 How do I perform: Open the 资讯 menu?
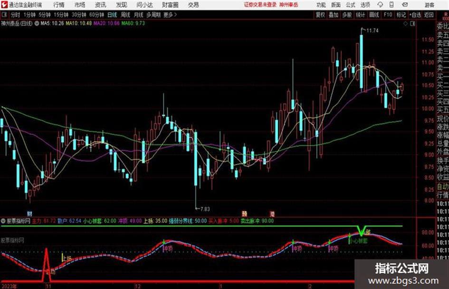click(x=101, y=5)
